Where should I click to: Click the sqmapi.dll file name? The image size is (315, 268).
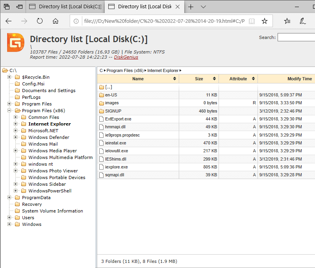(115, 175)
